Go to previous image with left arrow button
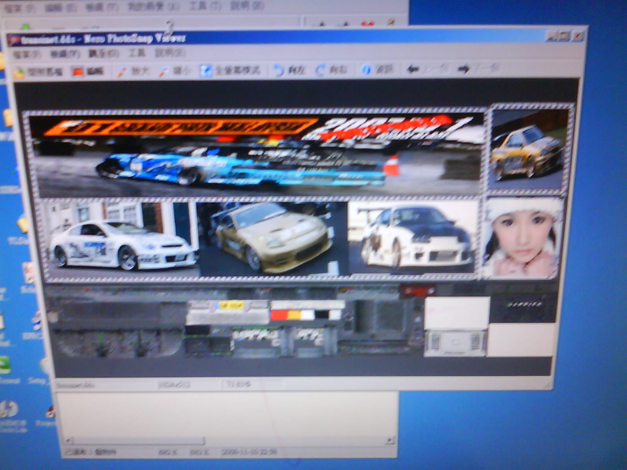The image size is (627, 470). tap(427, 69)
